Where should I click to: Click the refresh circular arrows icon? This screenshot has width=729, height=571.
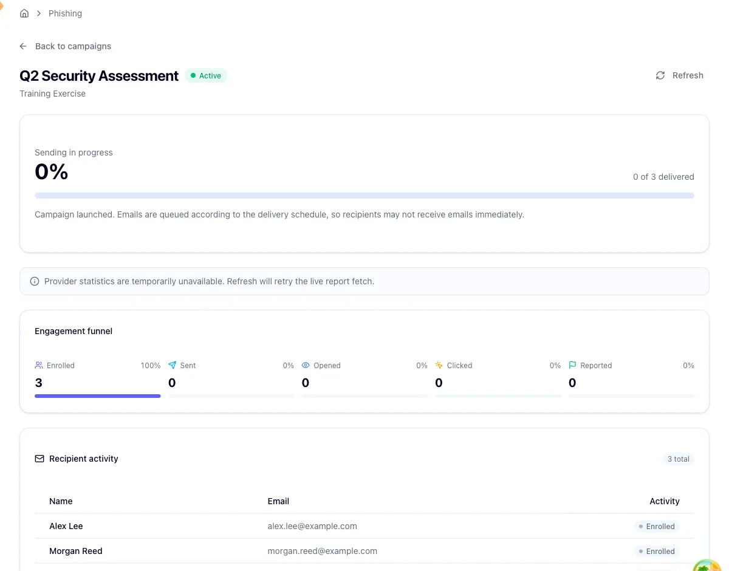click(660, 75)
